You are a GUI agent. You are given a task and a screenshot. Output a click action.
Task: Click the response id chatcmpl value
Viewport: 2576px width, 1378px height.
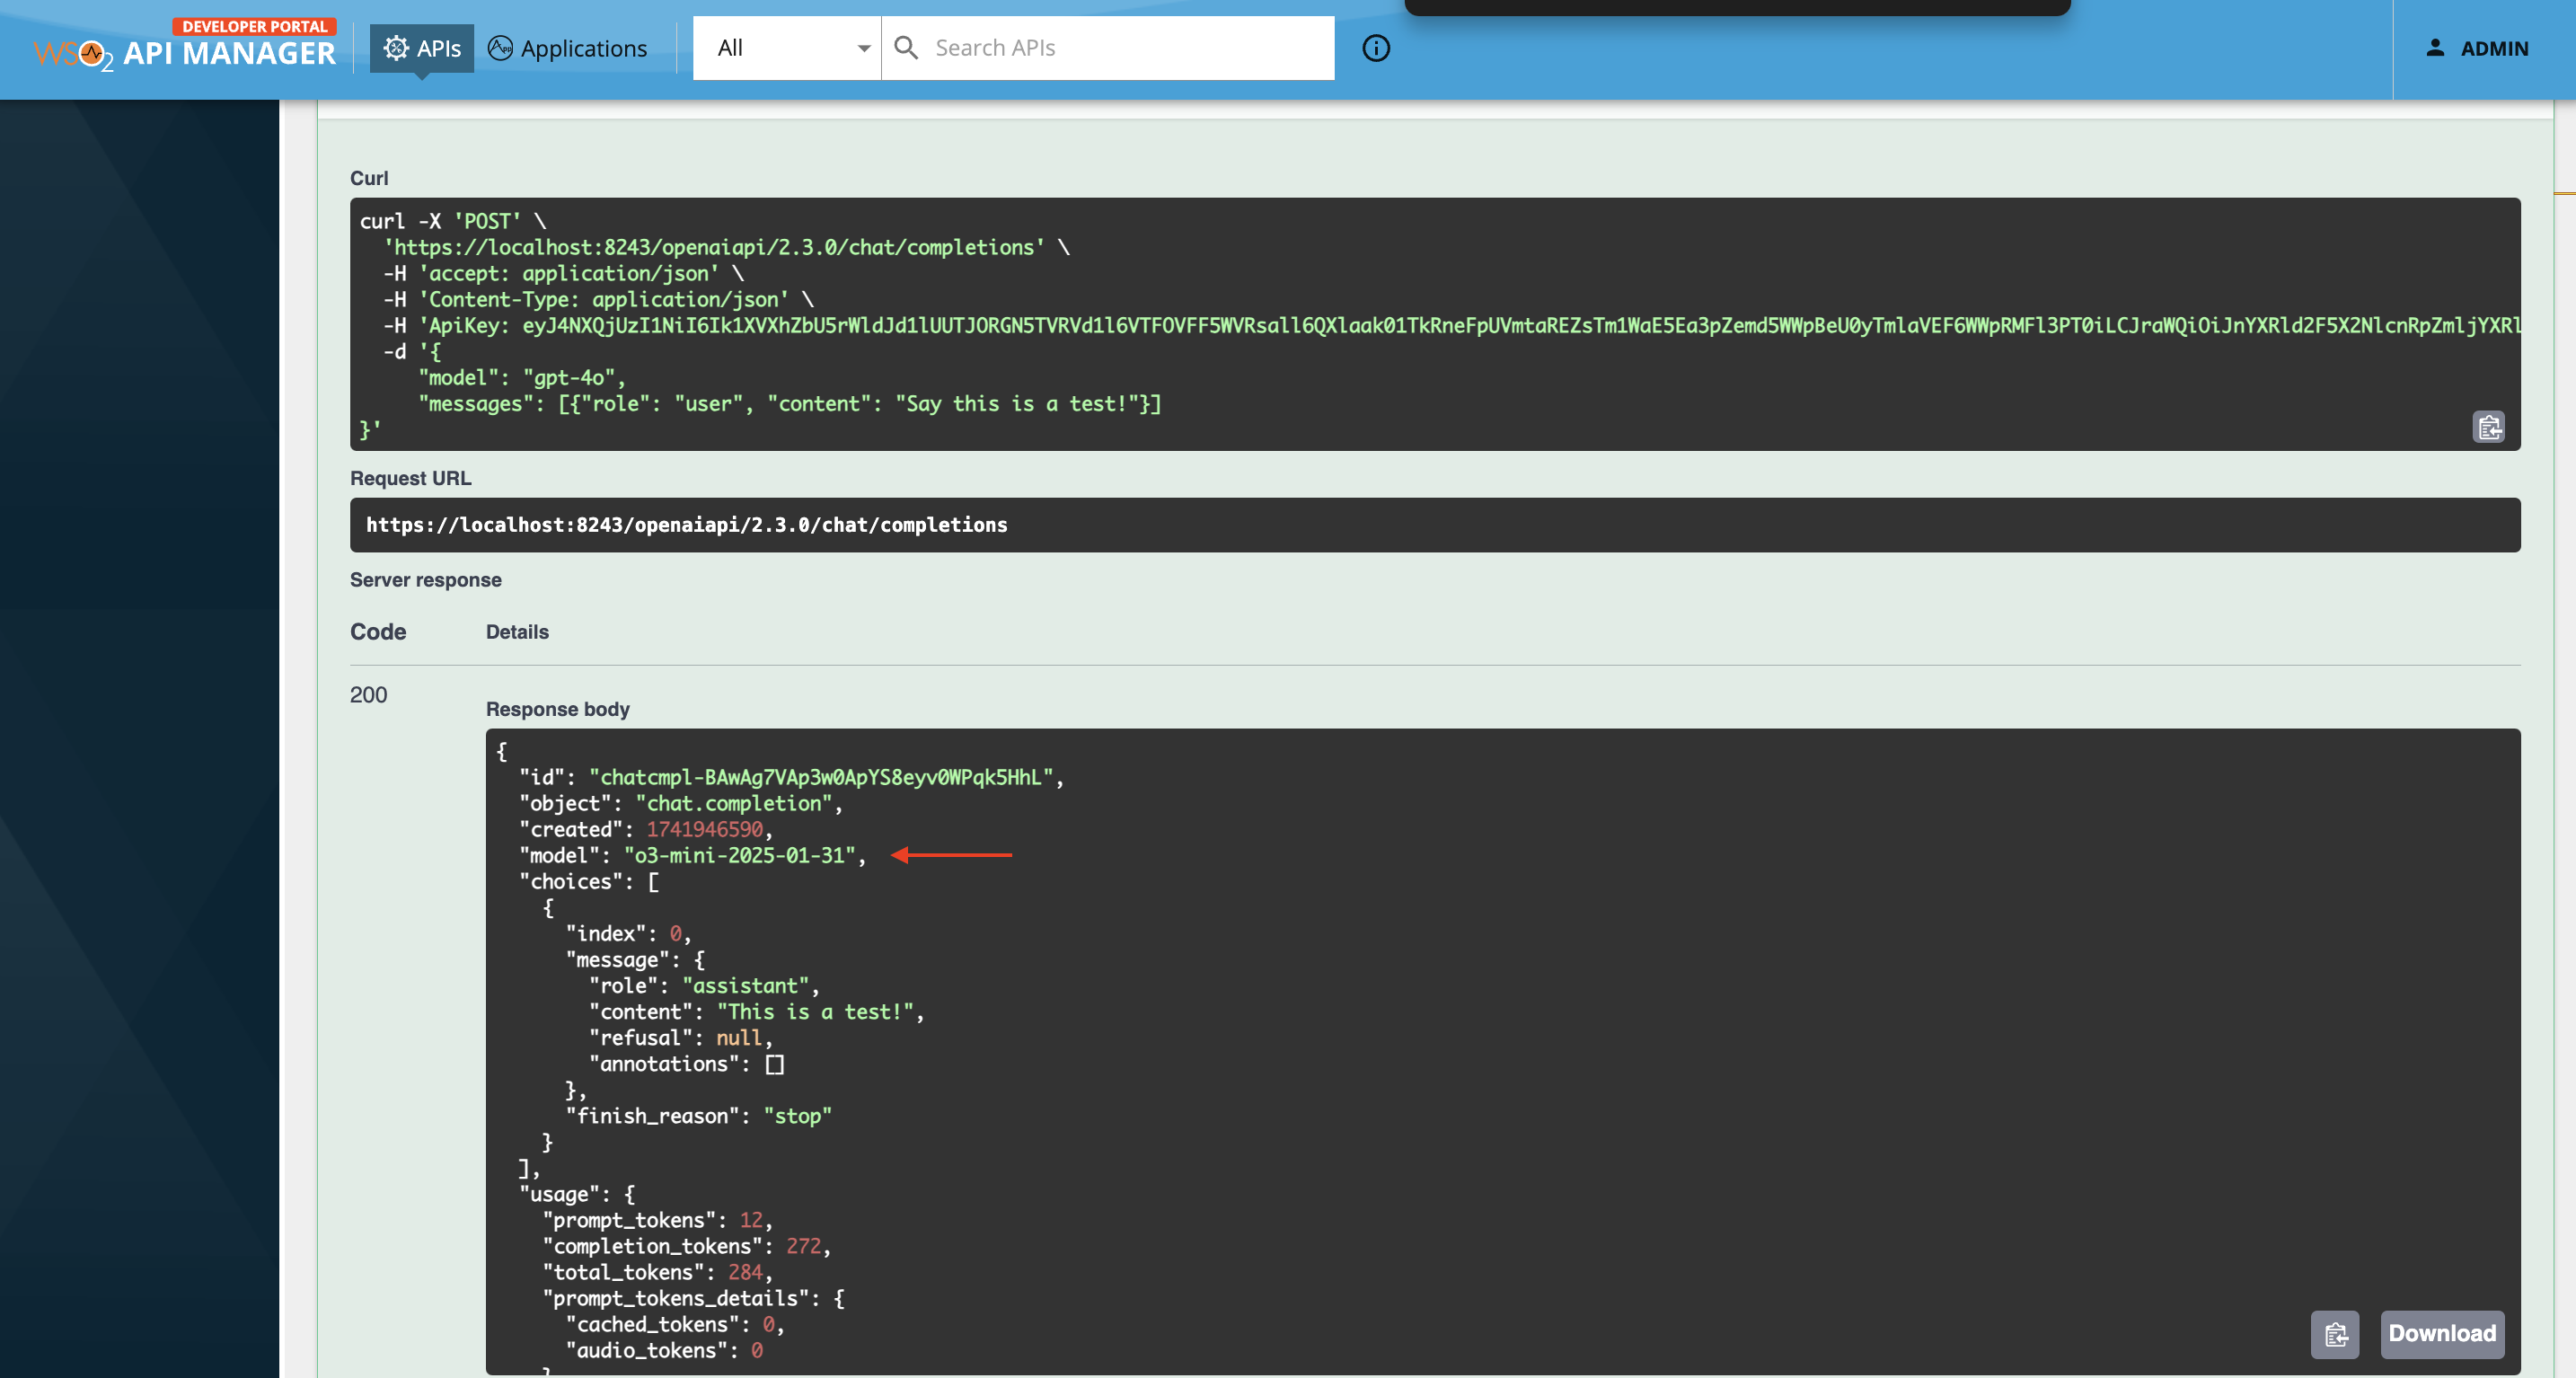pos(822,777)
